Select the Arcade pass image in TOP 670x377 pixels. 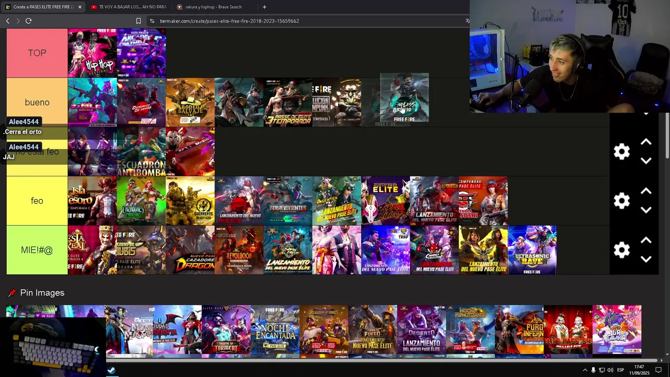click(x=141, y=53)
